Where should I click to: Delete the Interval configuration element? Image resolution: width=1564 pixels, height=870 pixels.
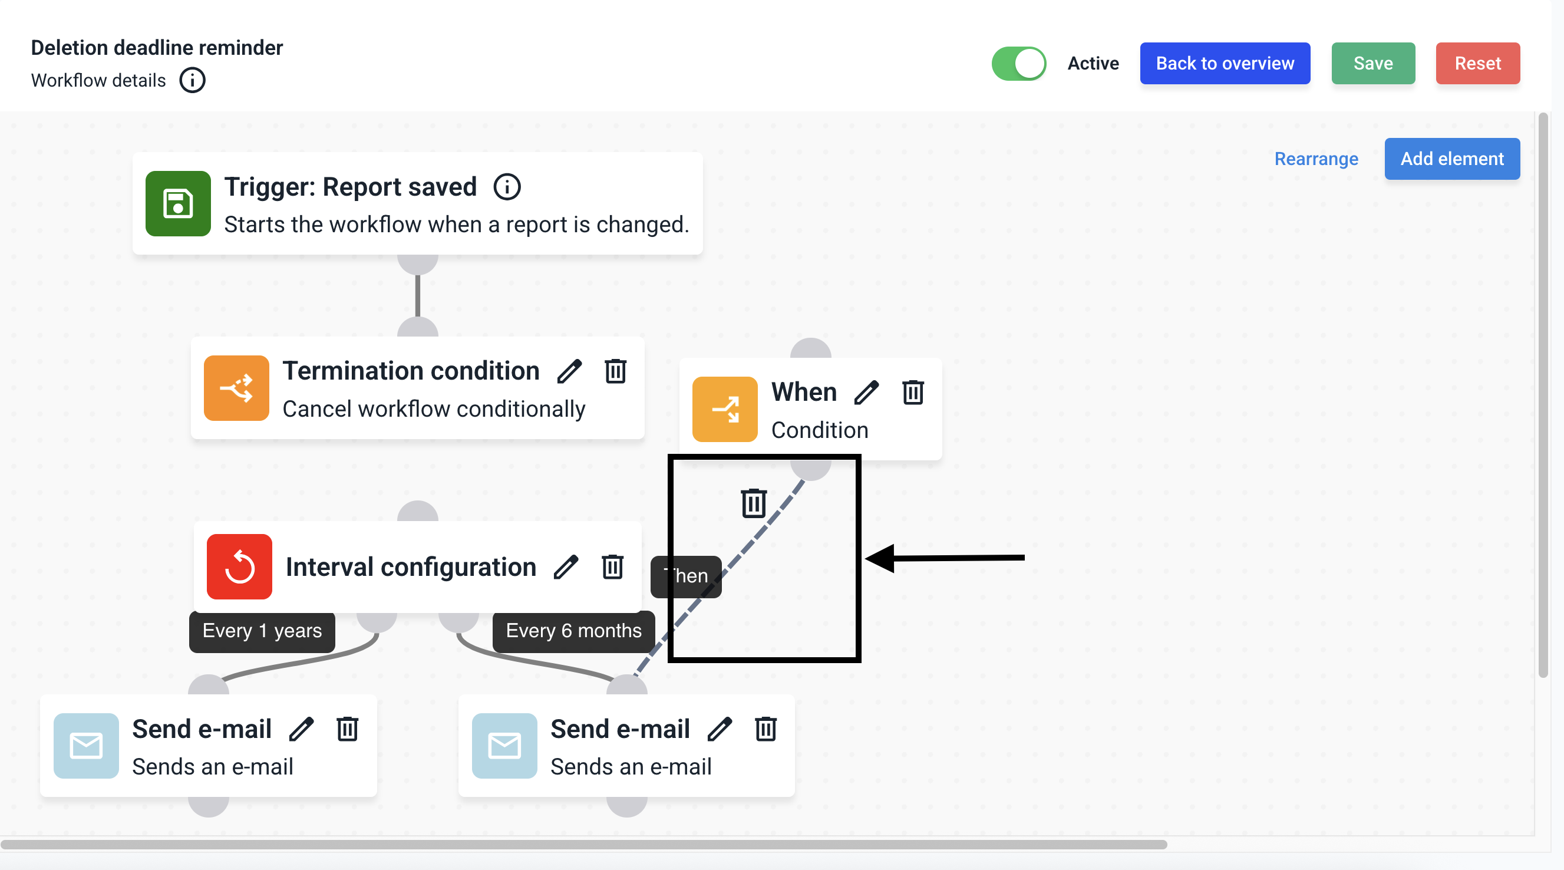pos(612,567)
